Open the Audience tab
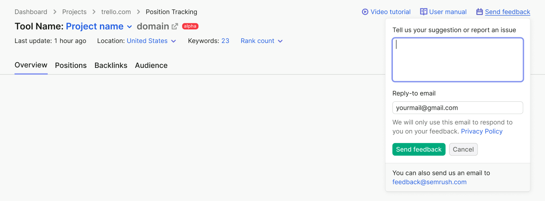 click(151, 65)
